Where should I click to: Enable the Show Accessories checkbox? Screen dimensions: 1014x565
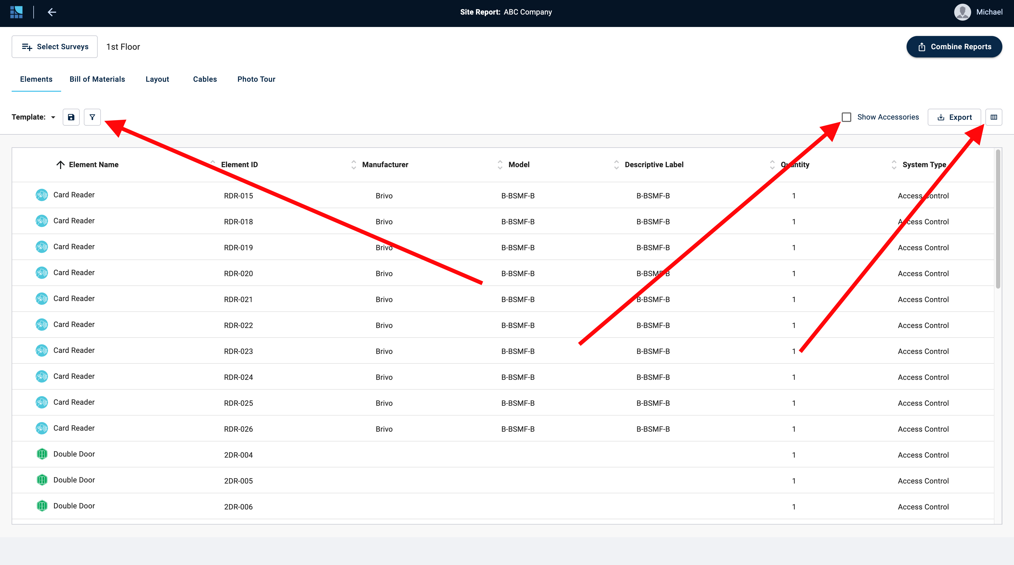[x=846, y=117]
